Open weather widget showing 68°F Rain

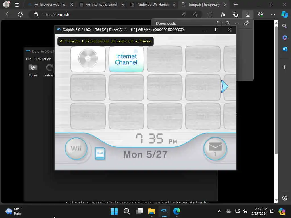click(x=13, y=211)
